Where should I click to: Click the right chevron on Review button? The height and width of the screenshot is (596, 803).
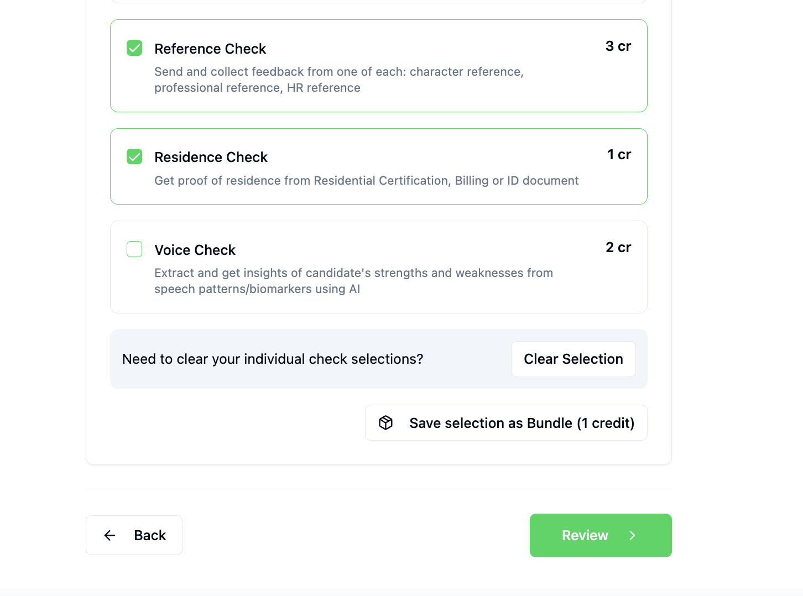[633, 535]
